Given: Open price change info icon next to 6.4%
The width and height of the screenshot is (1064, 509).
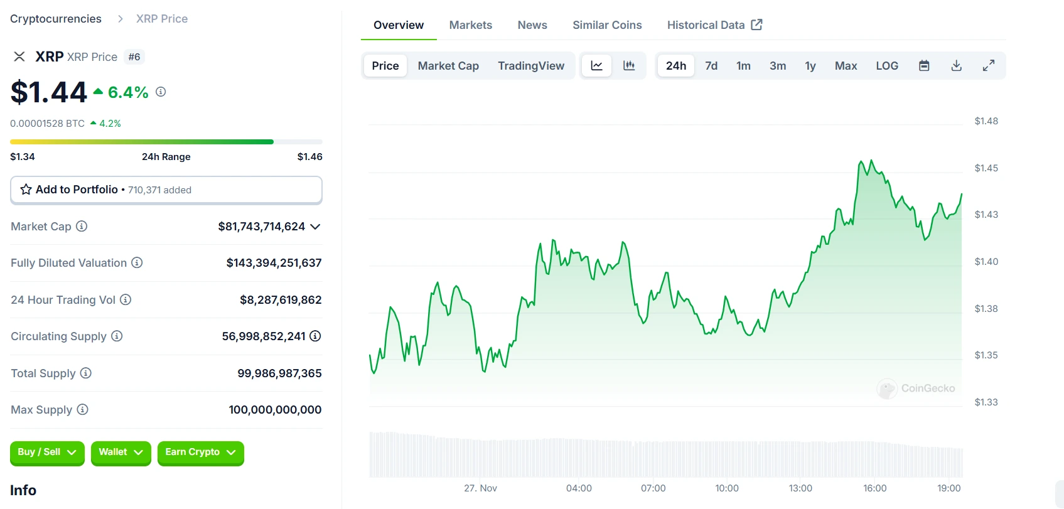Looking at the screenshot, I should 161,92.
